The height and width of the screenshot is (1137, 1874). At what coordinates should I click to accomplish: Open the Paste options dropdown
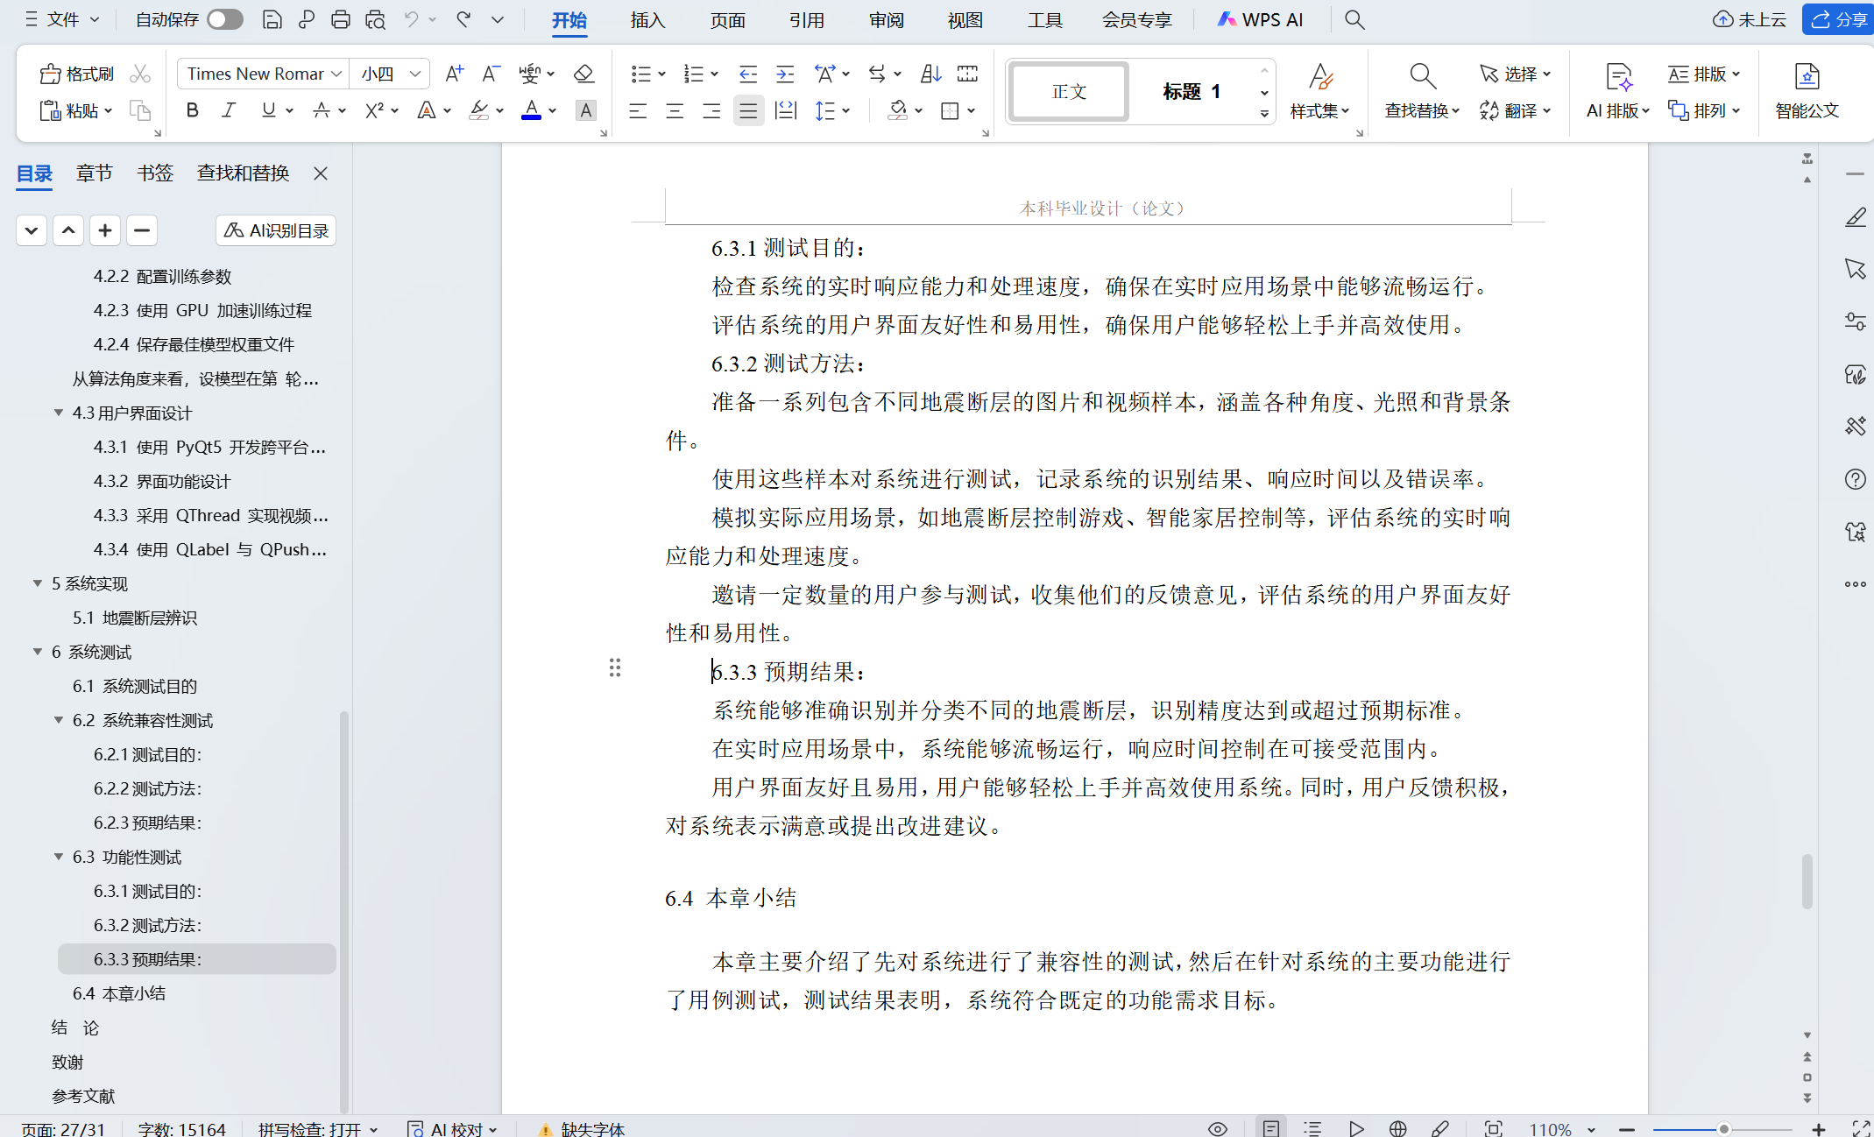tap(109, 110)
